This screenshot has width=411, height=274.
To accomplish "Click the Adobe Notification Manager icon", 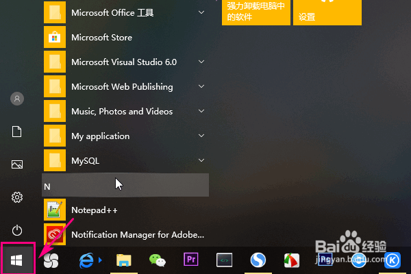I will coord(55,234).
